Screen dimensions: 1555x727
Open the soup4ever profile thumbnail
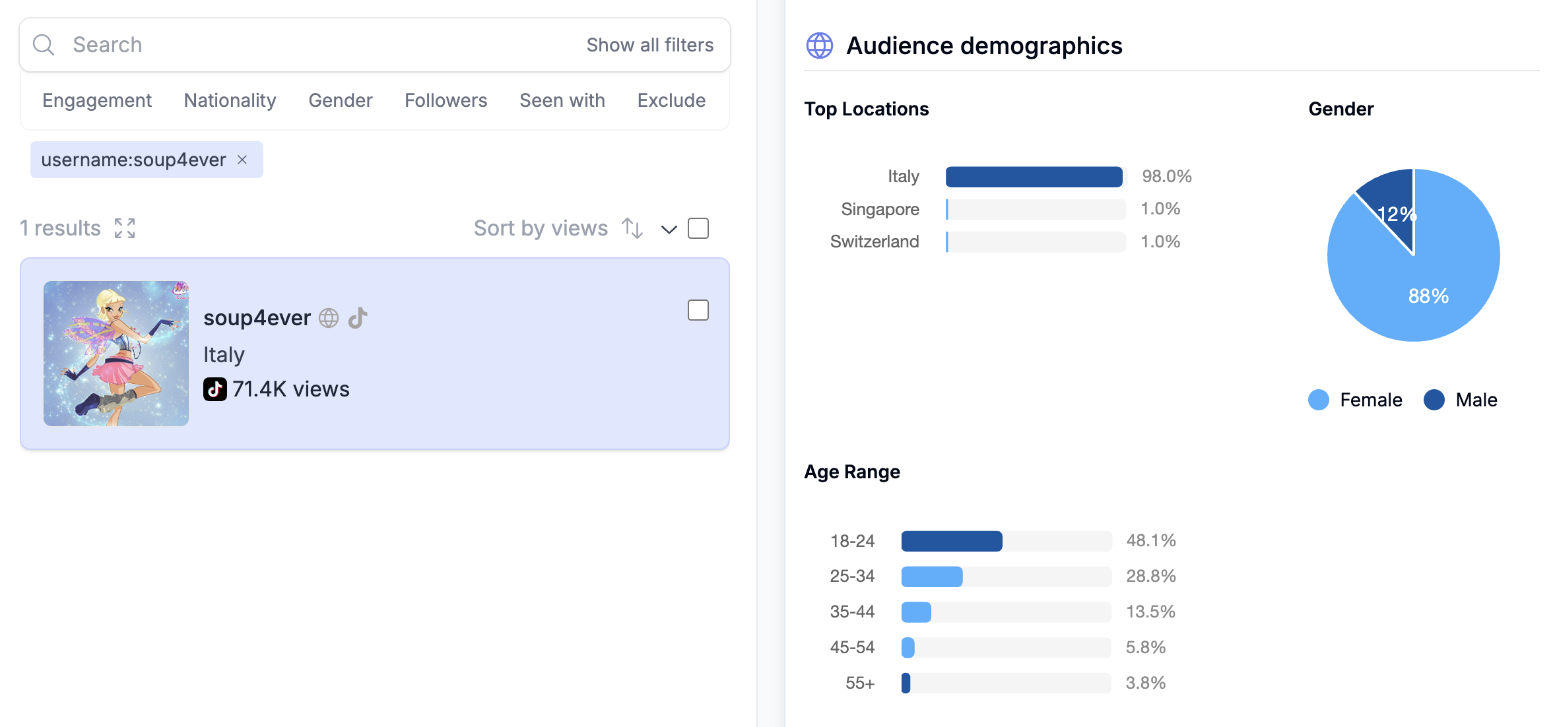click(x=116, y=354)
